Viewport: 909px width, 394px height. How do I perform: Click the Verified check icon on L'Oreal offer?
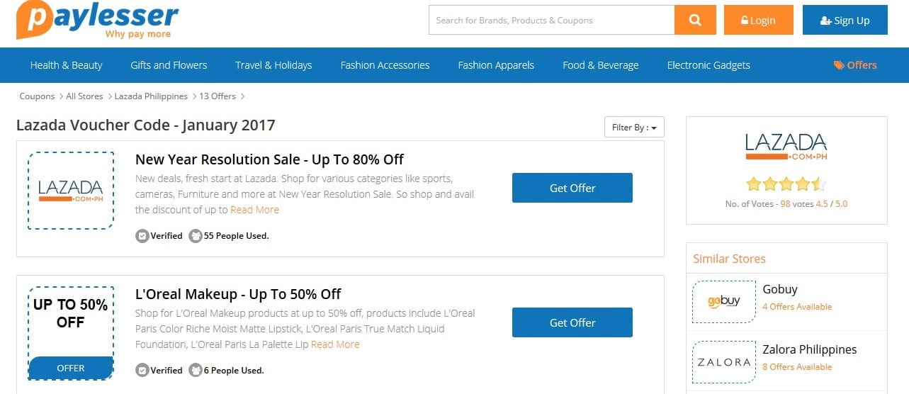coord(142,370)
